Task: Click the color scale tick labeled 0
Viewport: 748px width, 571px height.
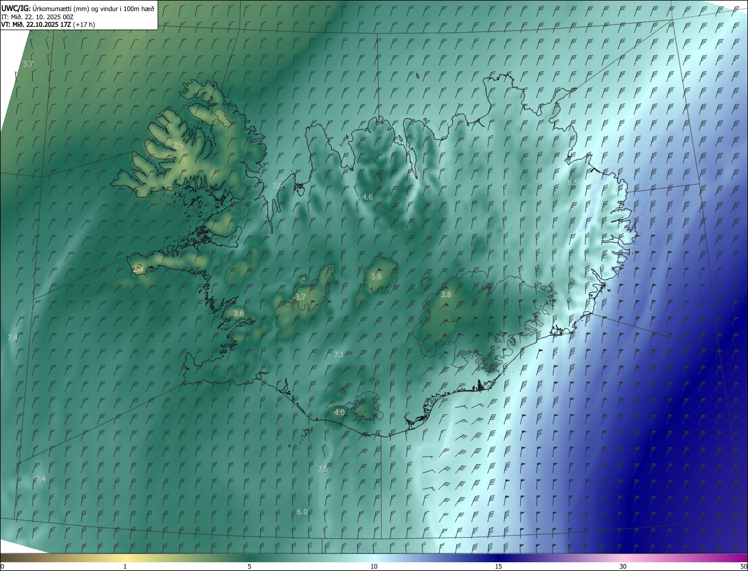Action: coord(2,566)
